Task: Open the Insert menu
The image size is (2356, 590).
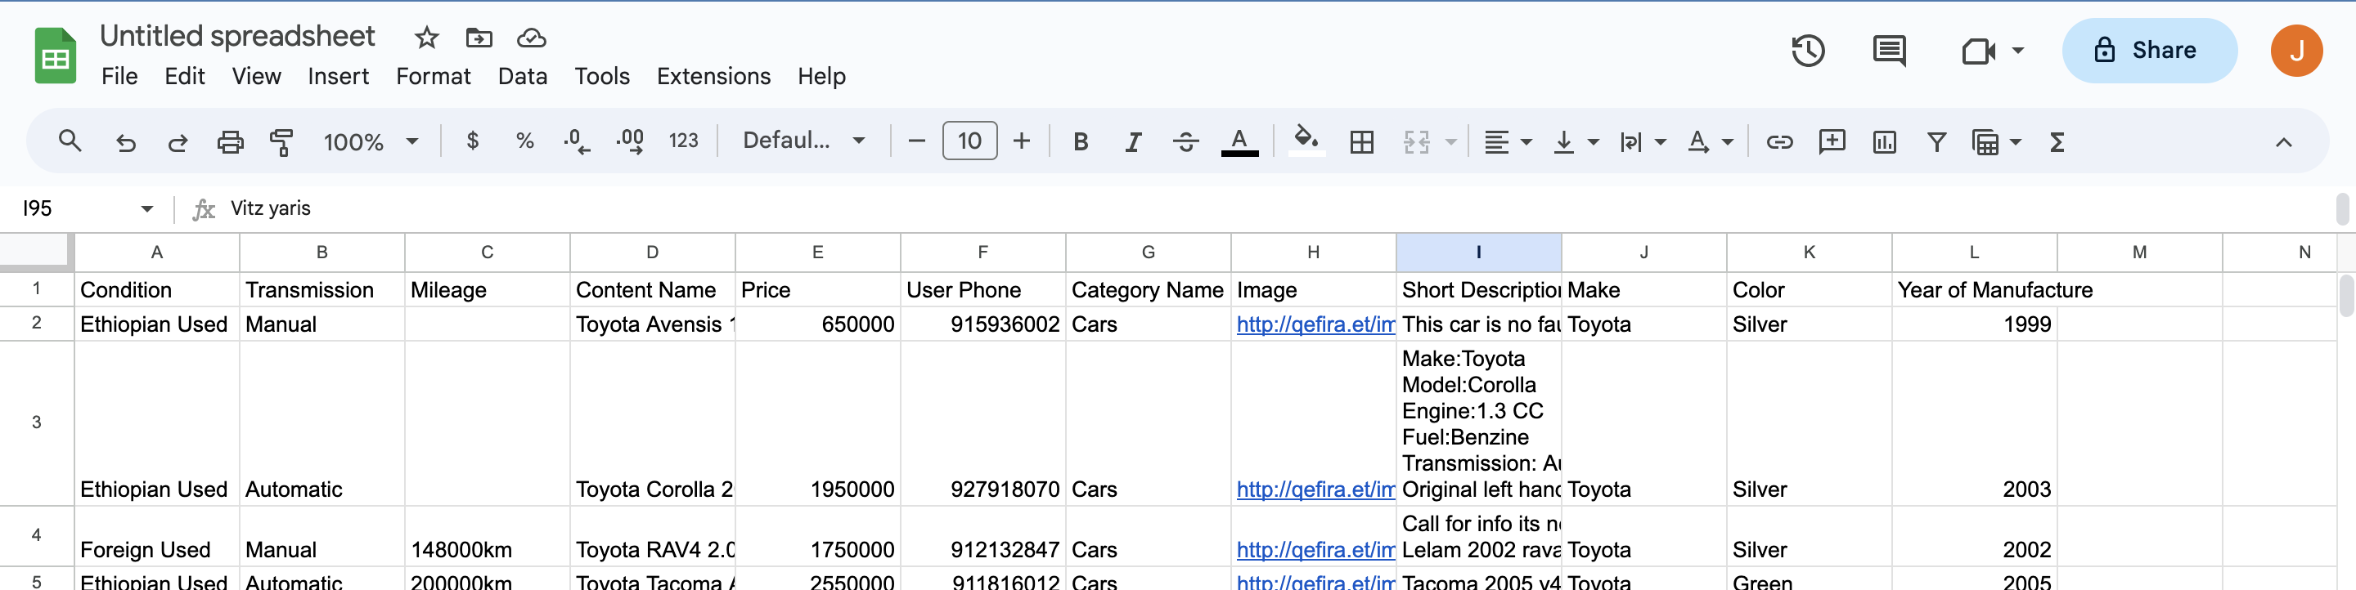Action: coord(339,76)
